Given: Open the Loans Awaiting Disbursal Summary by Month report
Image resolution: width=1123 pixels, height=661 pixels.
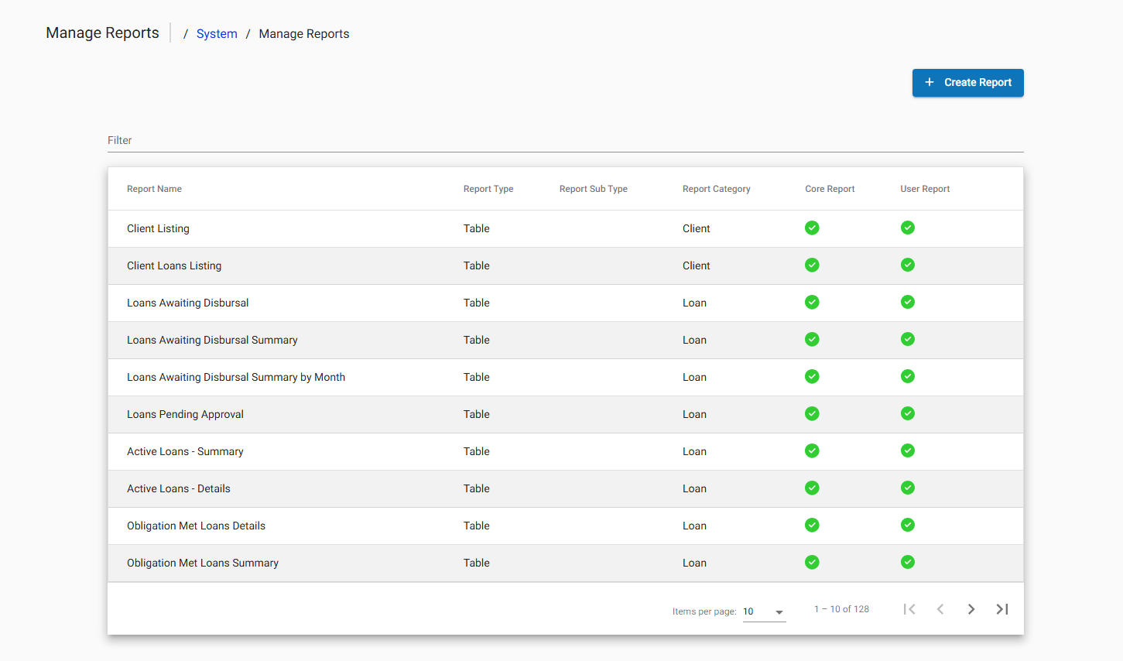Looking at the screenshot, I should click(x=236, y=377).
